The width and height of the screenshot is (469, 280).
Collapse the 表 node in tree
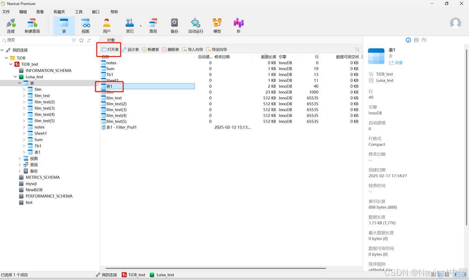pyautogui.click(x=19, y=83)
